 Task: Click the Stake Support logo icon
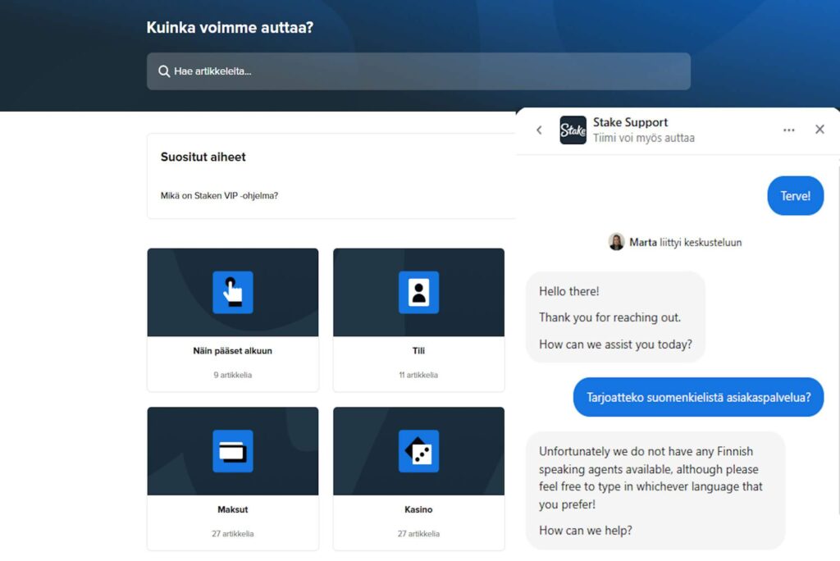click(573, 130)
